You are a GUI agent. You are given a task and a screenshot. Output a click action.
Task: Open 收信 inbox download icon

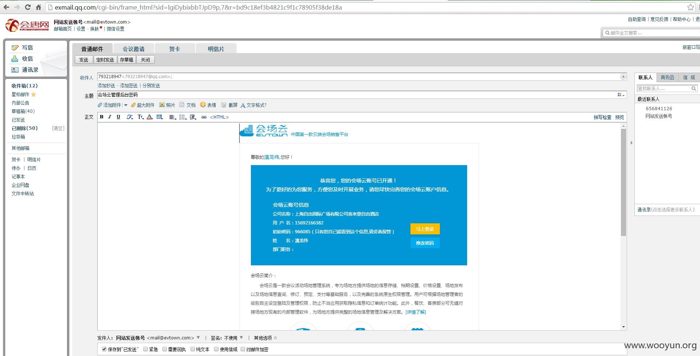coord(15,59)
